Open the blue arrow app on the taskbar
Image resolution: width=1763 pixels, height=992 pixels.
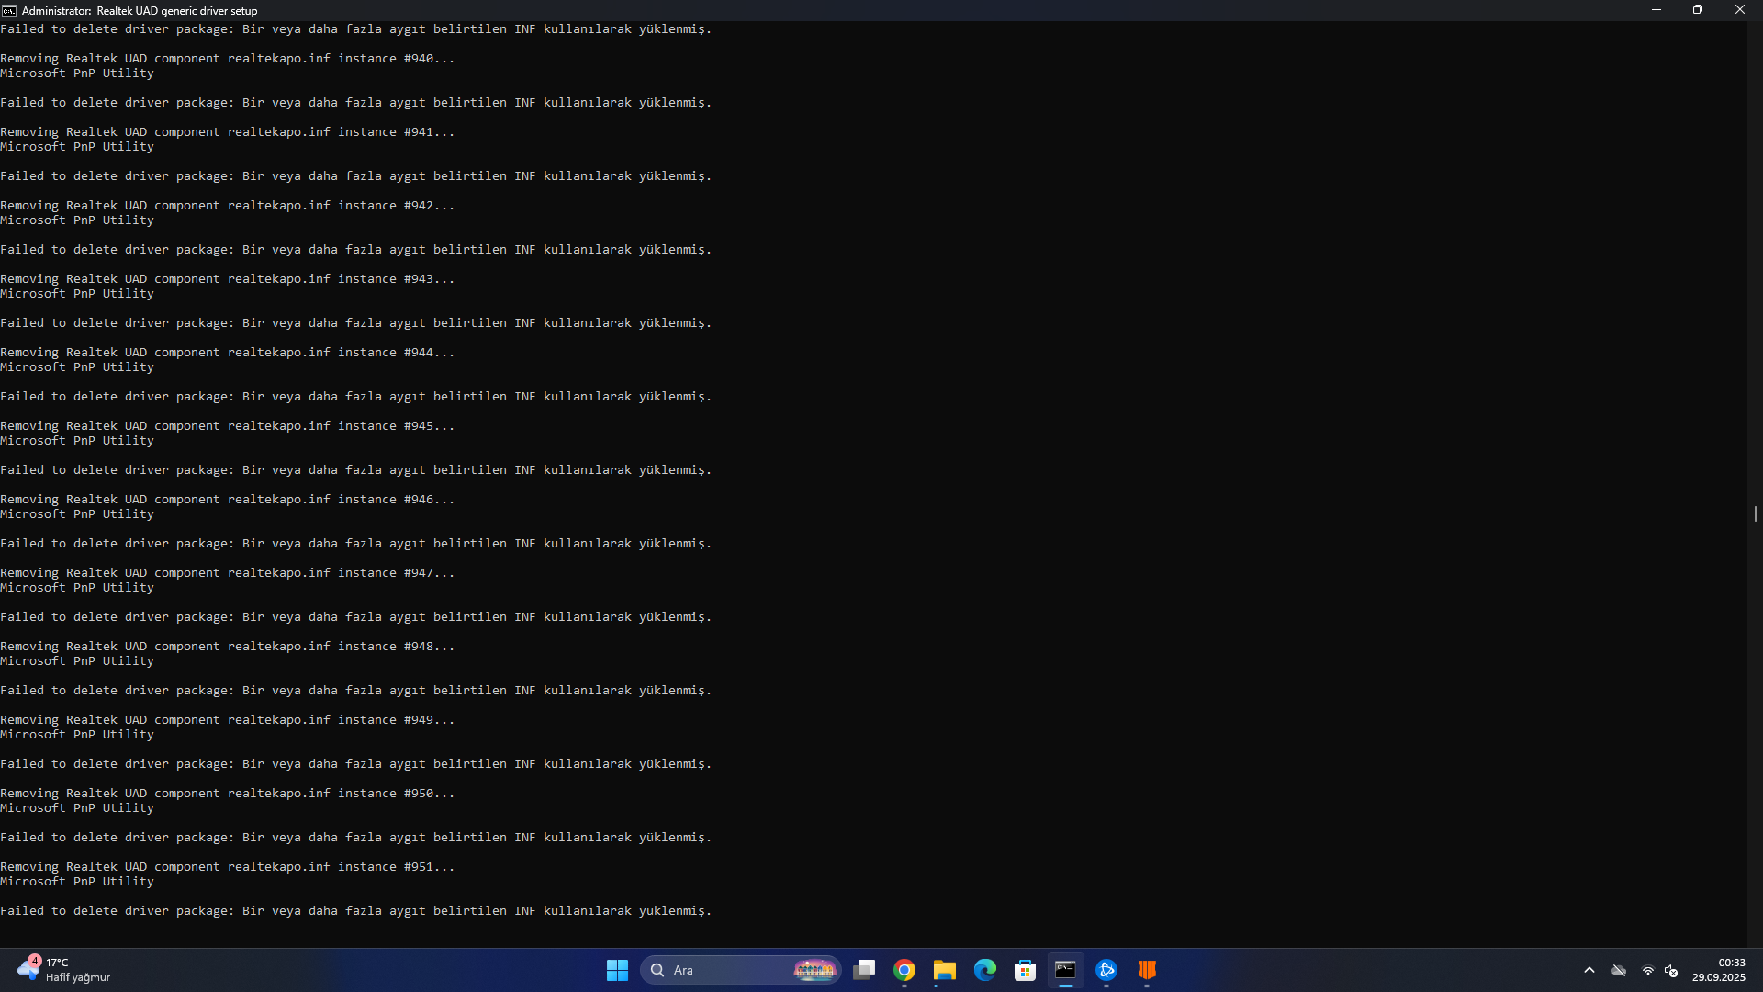tap(1106, 970)
